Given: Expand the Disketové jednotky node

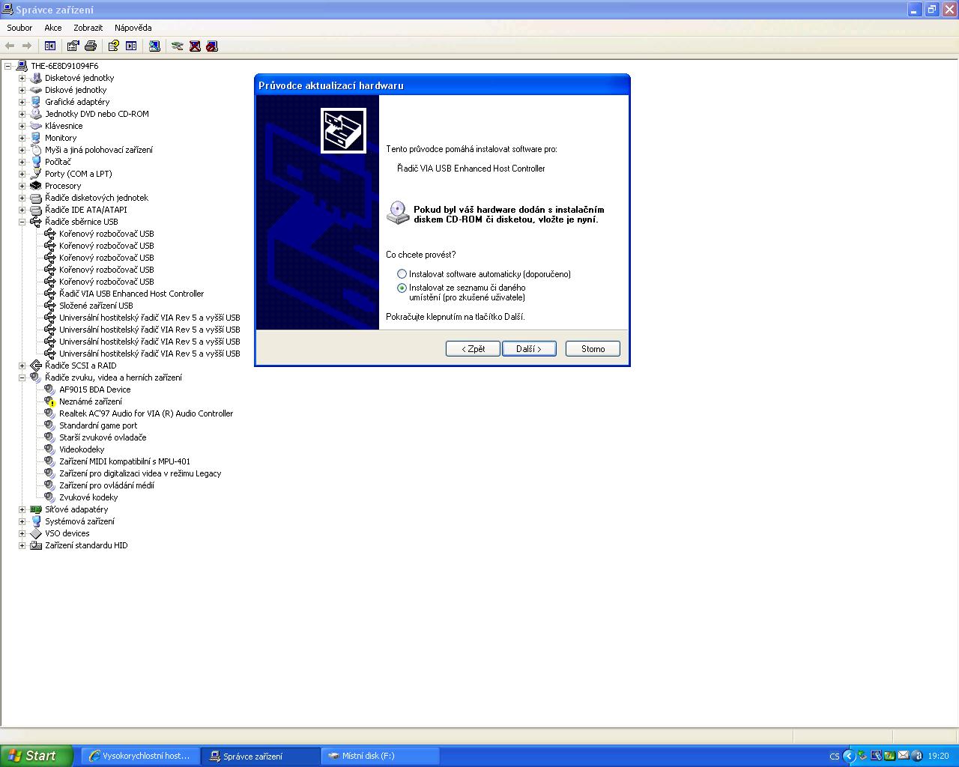Looking at the screenshot, I should (22, 78).
